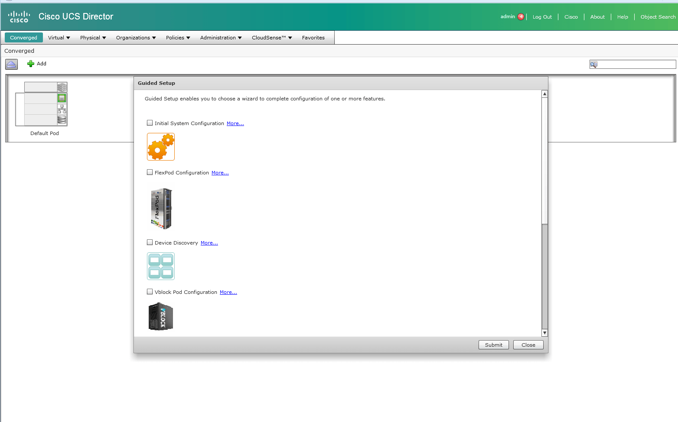This screenshot has height=422, width=678.
Task: Open the Default Pod thumbnail
Action: click(42, 104)
